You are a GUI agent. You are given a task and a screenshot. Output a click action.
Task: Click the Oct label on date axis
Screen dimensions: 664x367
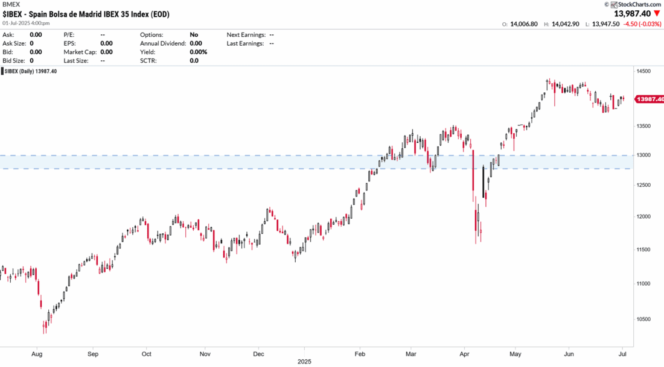[x=147, y=354]
